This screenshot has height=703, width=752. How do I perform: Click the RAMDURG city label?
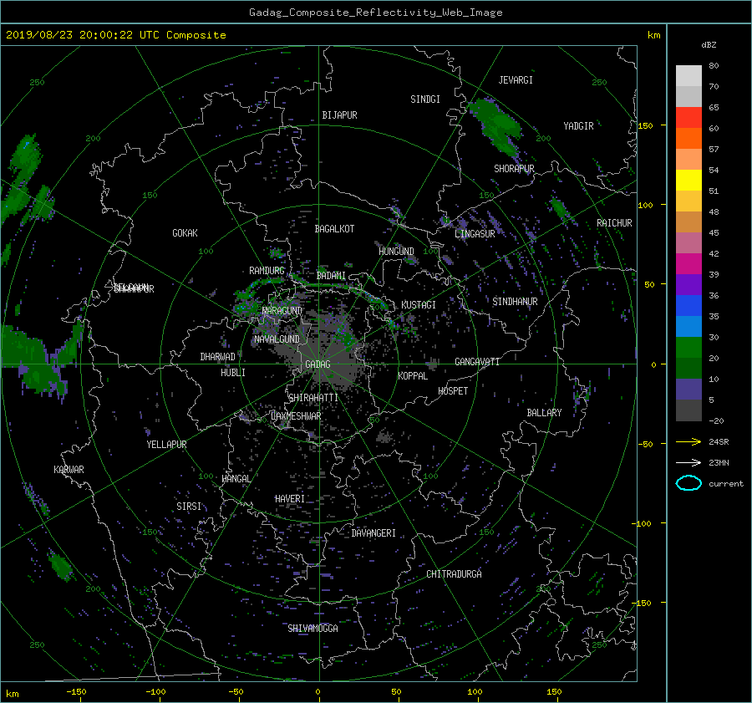(x=267, y=271)
